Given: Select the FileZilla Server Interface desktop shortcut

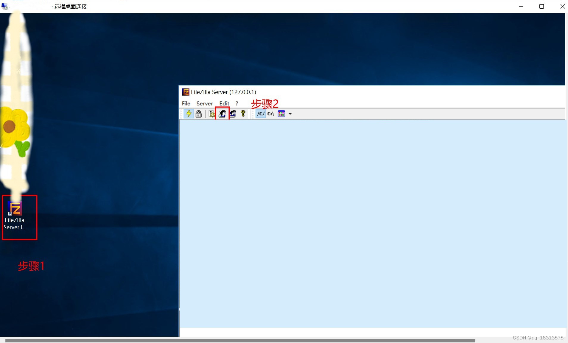Looking at the screenshot, I should 15,216.
